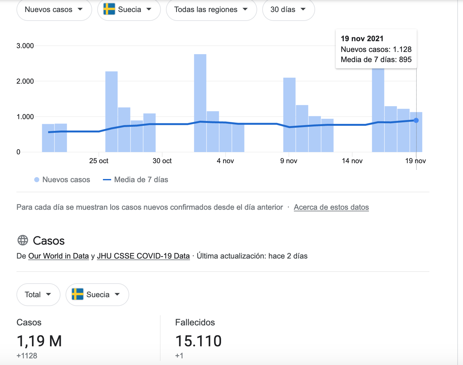
Task: Click the tall bar before 9 nov
Action: click(289, 115)
